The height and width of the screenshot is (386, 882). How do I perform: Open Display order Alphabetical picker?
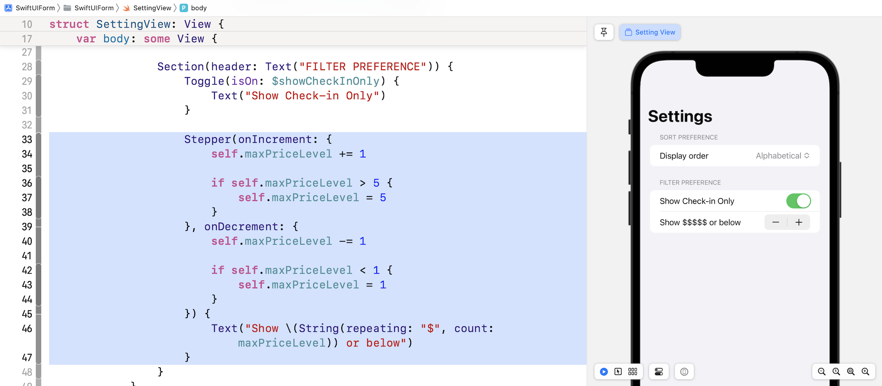click(782, 156)
